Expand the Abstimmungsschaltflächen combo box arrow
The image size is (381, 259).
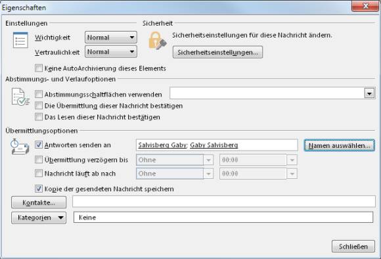click(369, 93)
